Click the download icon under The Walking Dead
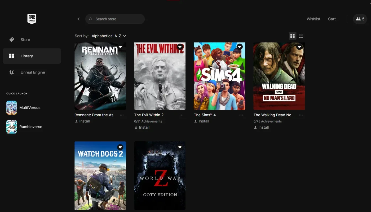The image size is (371, 212). tap(255, 127)
